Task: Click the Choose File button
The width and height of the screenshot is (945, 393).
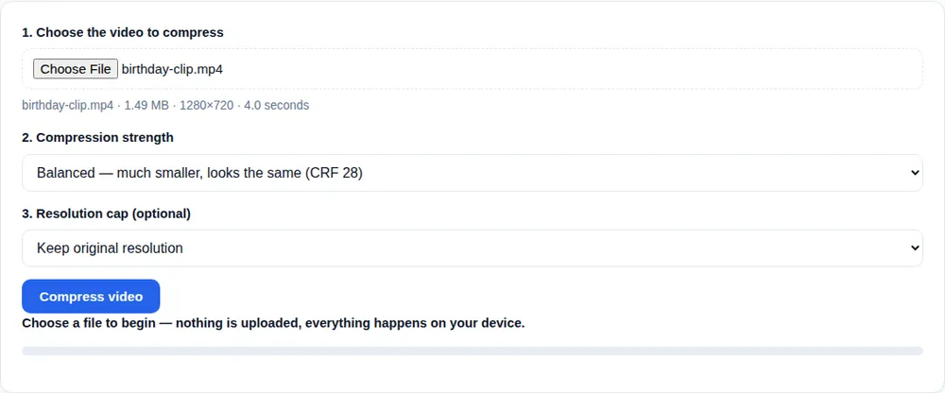Action: 76,69
